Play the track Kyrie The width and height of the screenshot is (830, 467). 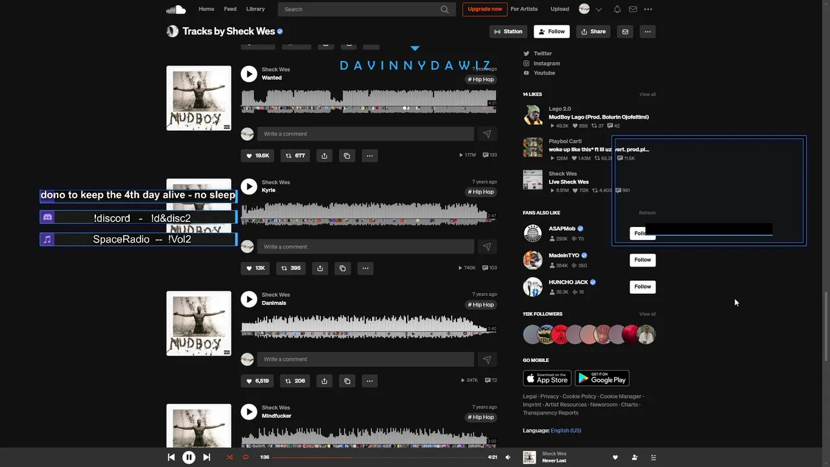(249, 187)
